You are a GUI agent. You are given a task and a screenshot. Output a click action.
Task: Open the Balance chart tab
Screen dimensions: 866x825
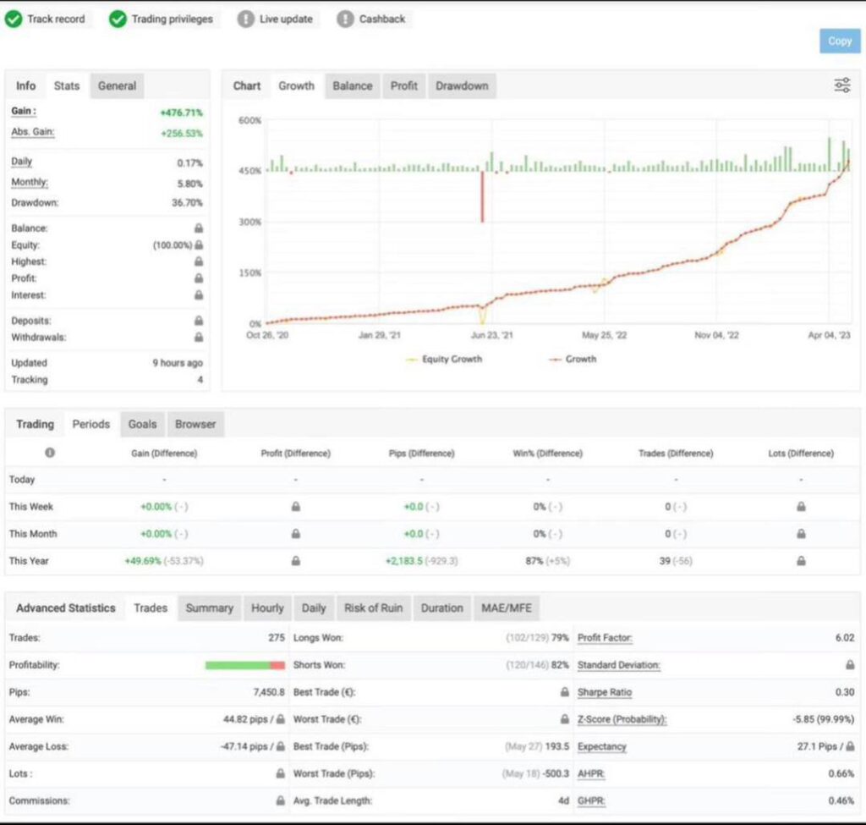point(352,85)
